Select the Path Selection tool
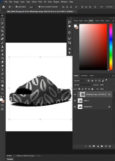The height and width of the screenshot is (161, 115). [x=2, y=78]
